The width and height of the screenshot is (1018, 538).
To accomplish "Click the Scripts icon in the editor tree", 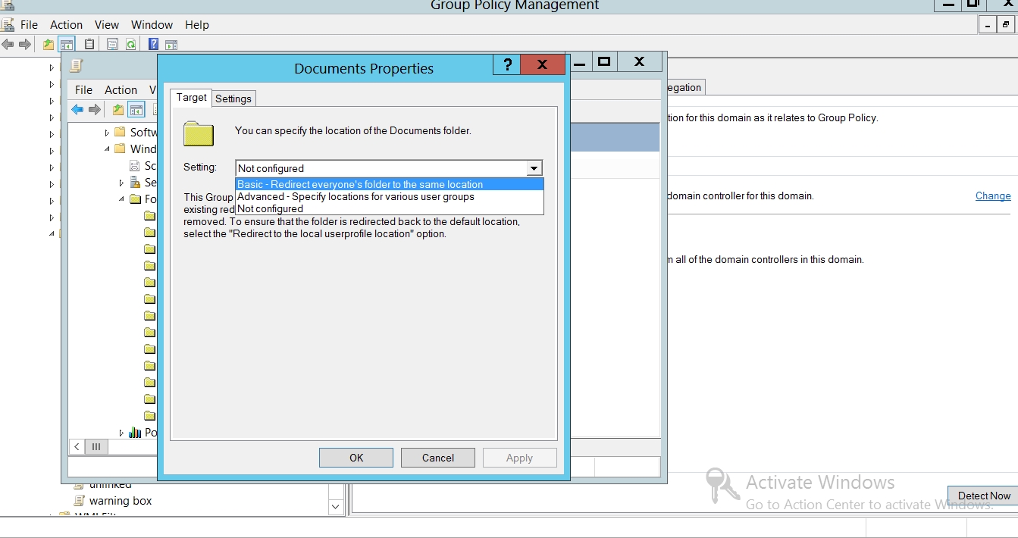I will pyautogui.click(x=135, y=166).
